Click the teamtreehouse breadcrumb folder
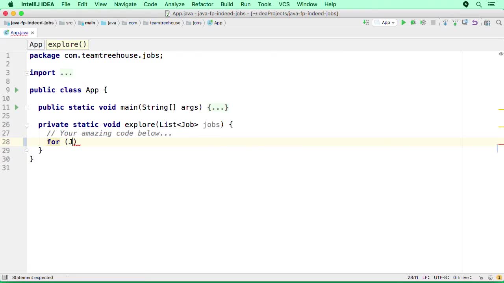The width and height of the screenshot is (504, 283). [161, 23]
